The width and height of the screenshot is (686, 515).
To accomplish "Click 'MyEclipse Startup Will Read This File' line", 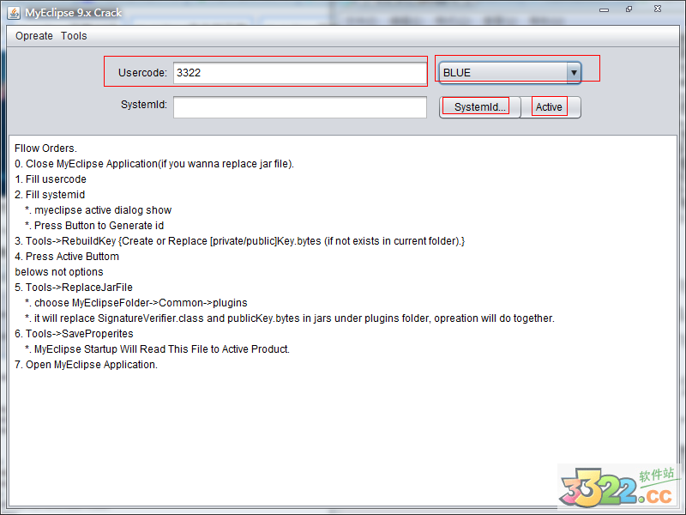I will pos(158,349).
